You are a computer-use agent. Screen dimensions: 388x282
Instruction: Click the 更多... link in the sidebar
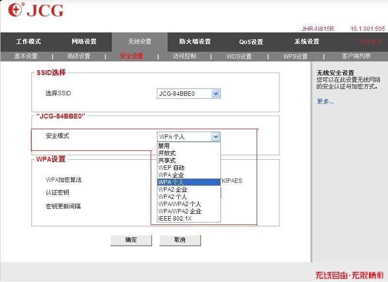coord(325,101)
